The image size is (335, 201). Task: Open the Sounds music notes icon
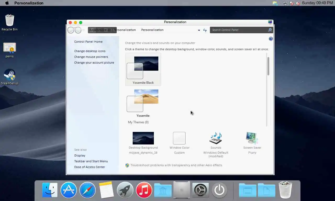point(216,138)
